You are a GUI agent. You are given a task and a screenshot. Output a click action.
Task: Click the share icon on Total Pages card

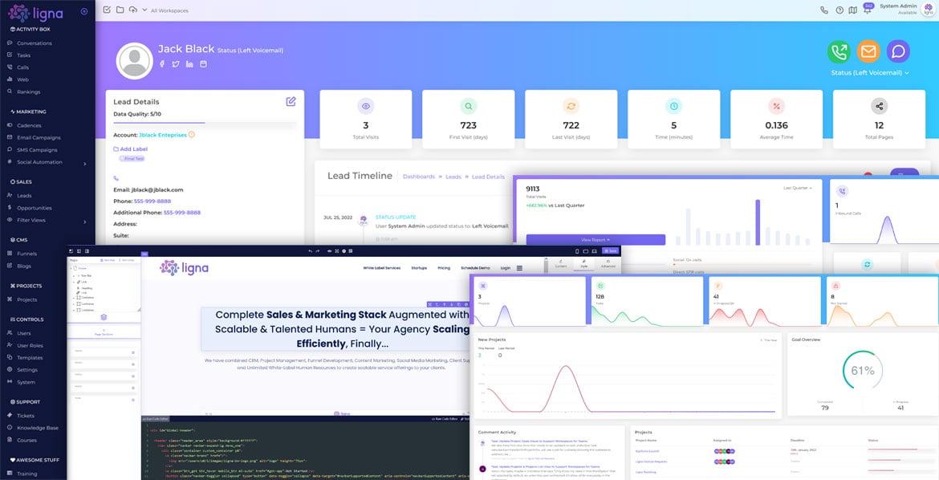point(879,106)
